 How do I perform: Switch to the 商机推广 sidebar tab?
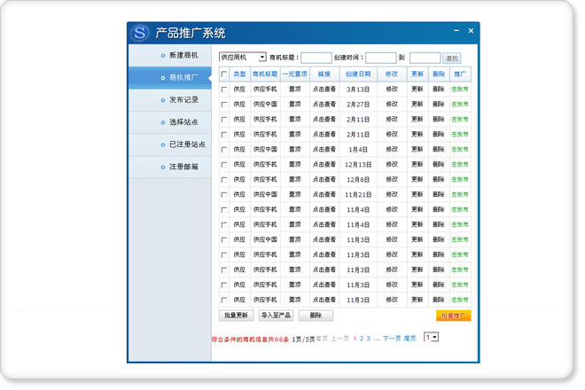pos(183,78)
